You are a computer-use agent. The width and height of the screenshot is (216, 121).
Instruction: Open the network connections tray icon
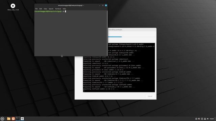[205, 119]
